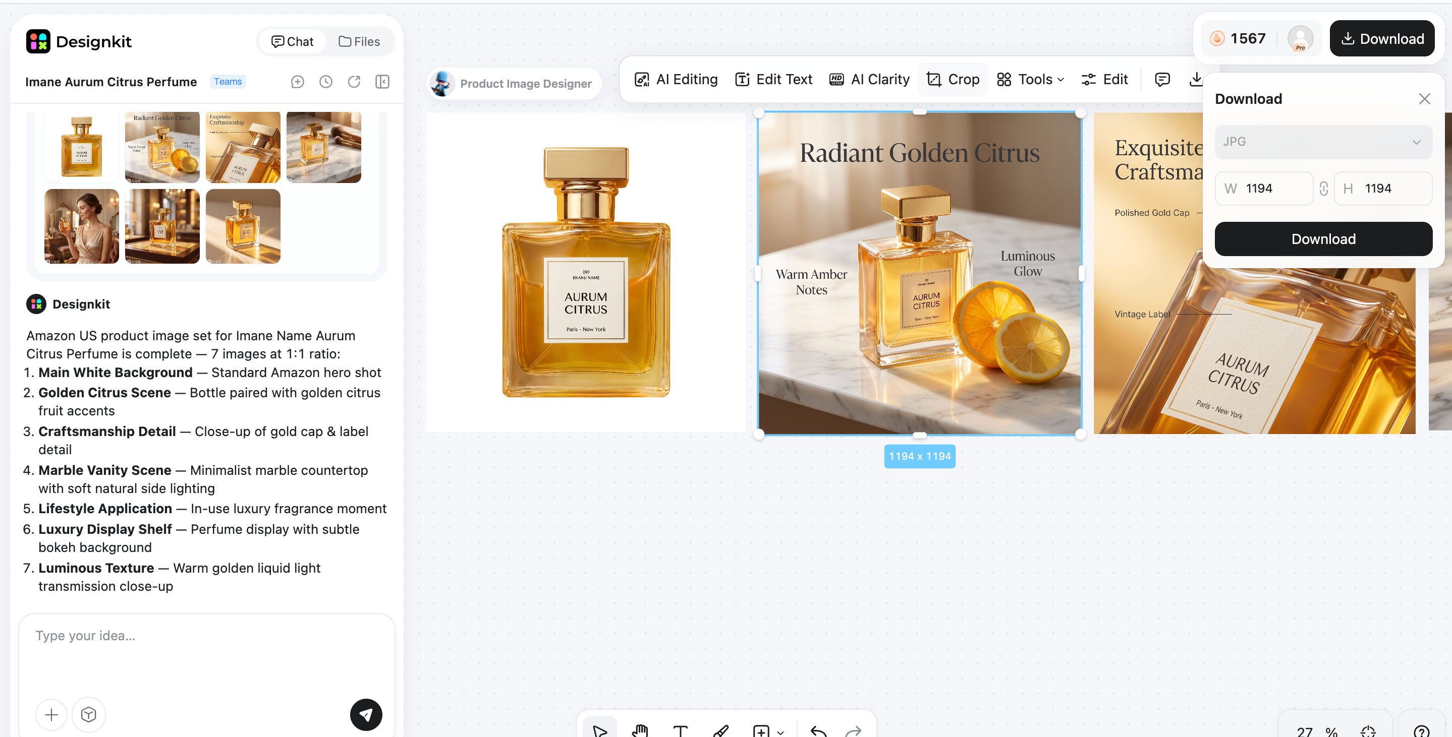
Task: Toggle the aspect ratio lock link
Action: tap(1323, 189)
